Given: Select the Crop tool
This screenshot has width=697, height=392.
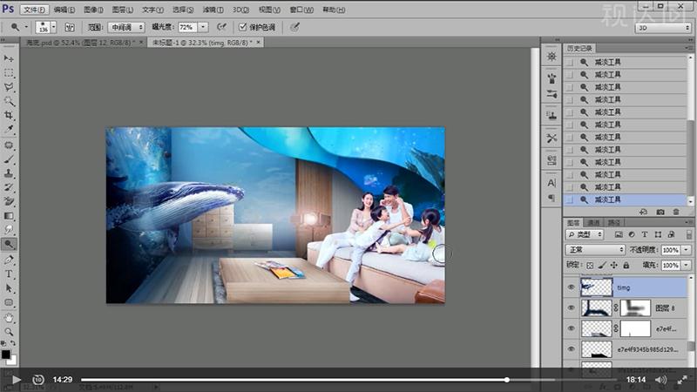Looking at the screenshot, I should coord(9,116).
